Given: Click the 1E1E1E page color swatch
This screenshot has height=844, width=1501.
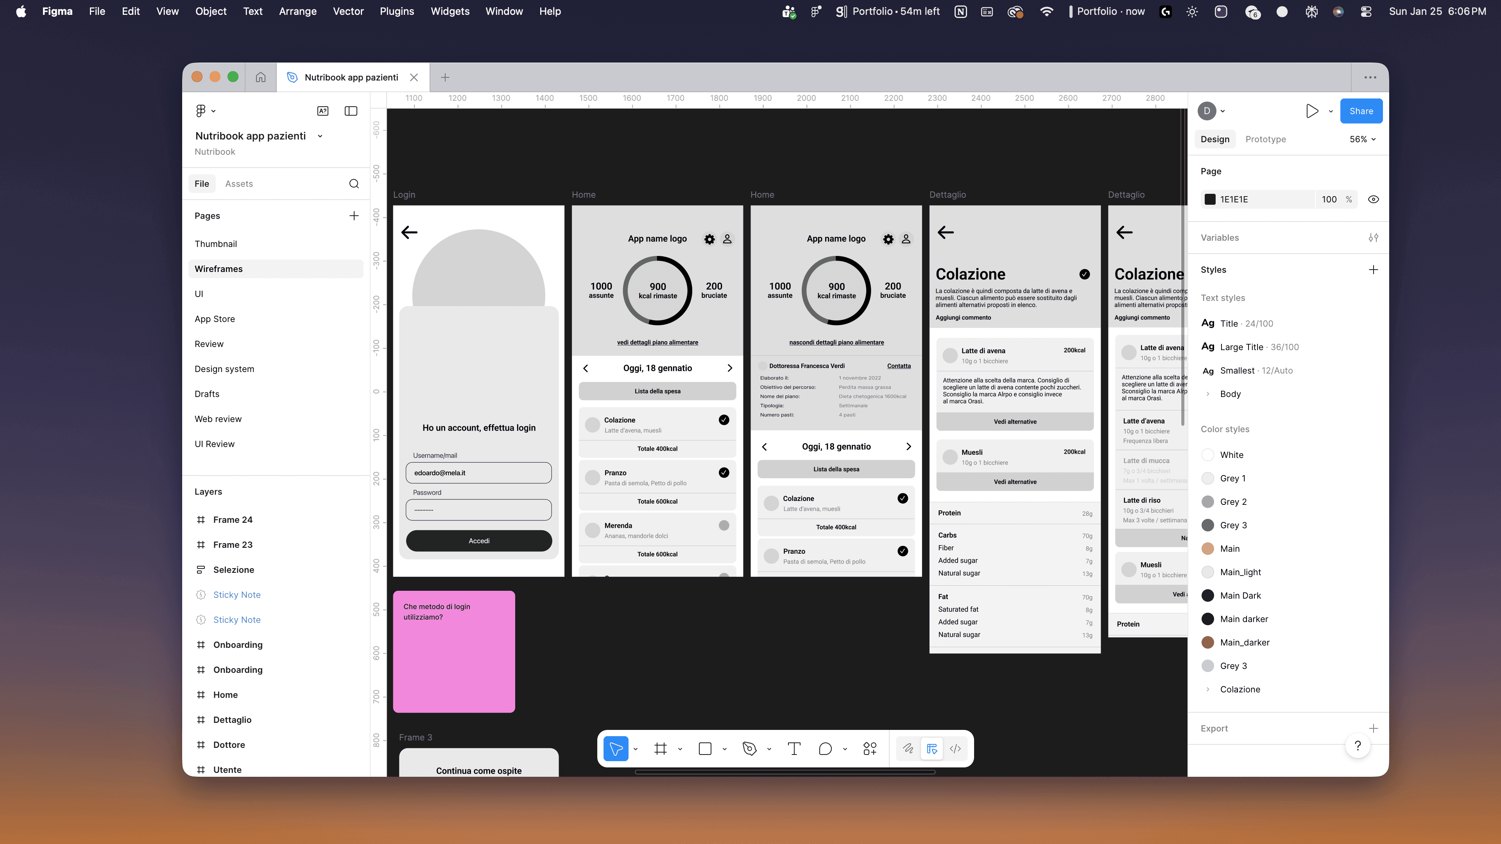Looking at the screenshot, I should pyautogui.click(x=1210, y=199).
